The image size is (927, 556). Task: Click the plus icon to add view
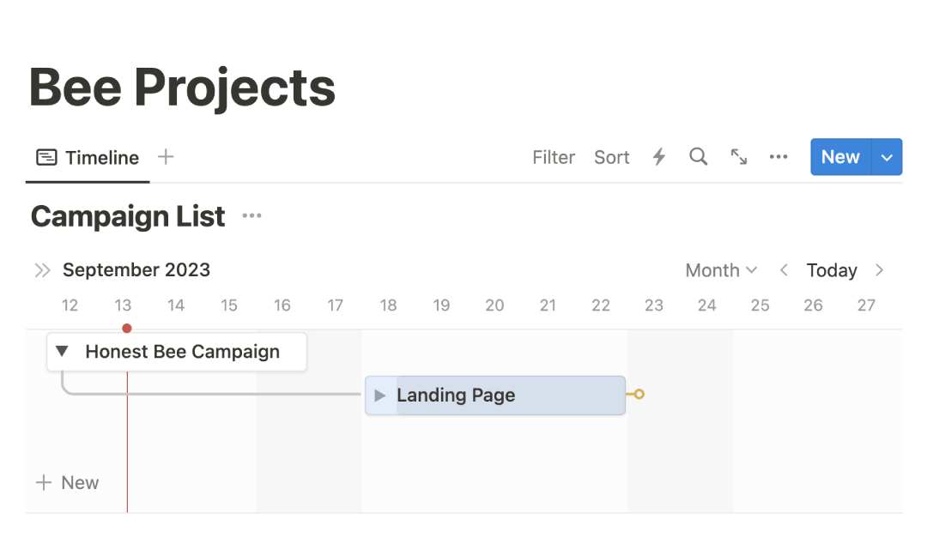click(167, 156)
